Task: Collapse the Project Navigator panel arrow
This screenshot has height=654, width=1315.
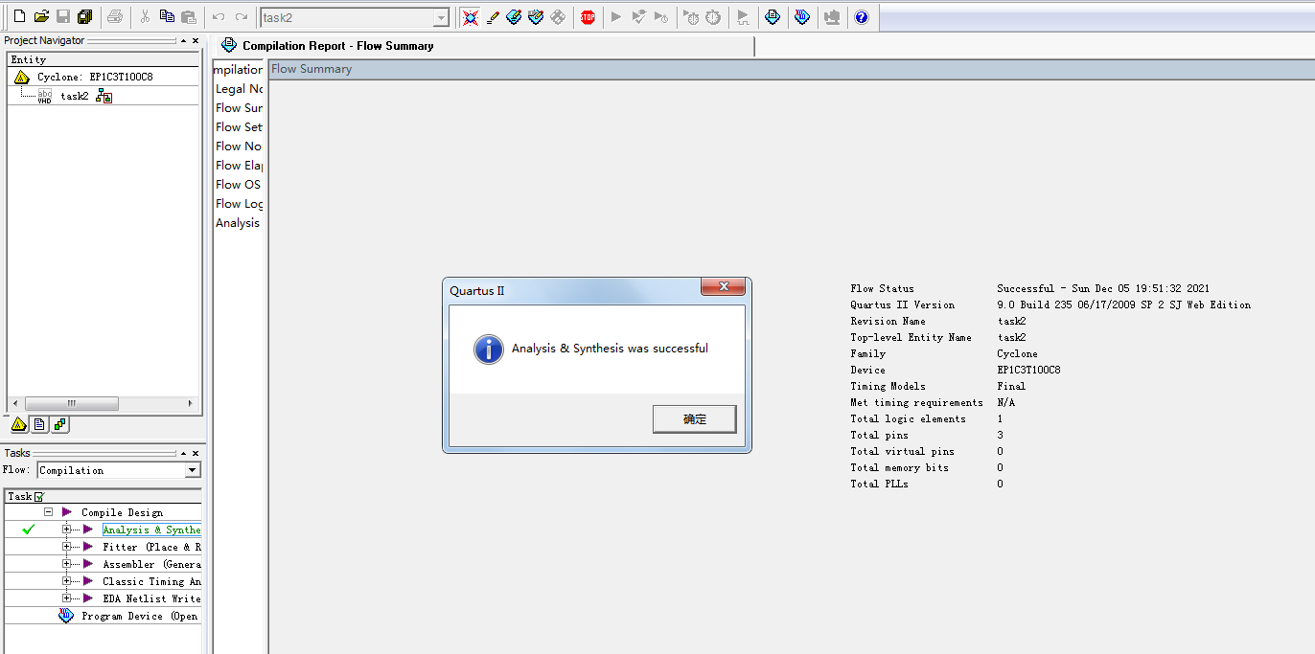Action: pos(184,41)
